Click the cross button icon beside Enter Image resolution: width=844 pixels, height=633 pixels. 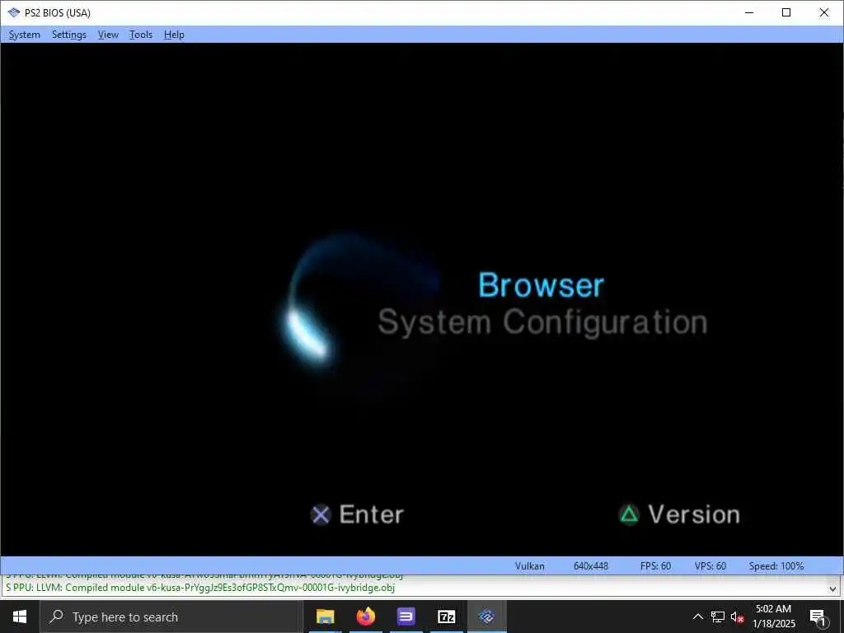(x=321, y=515)
